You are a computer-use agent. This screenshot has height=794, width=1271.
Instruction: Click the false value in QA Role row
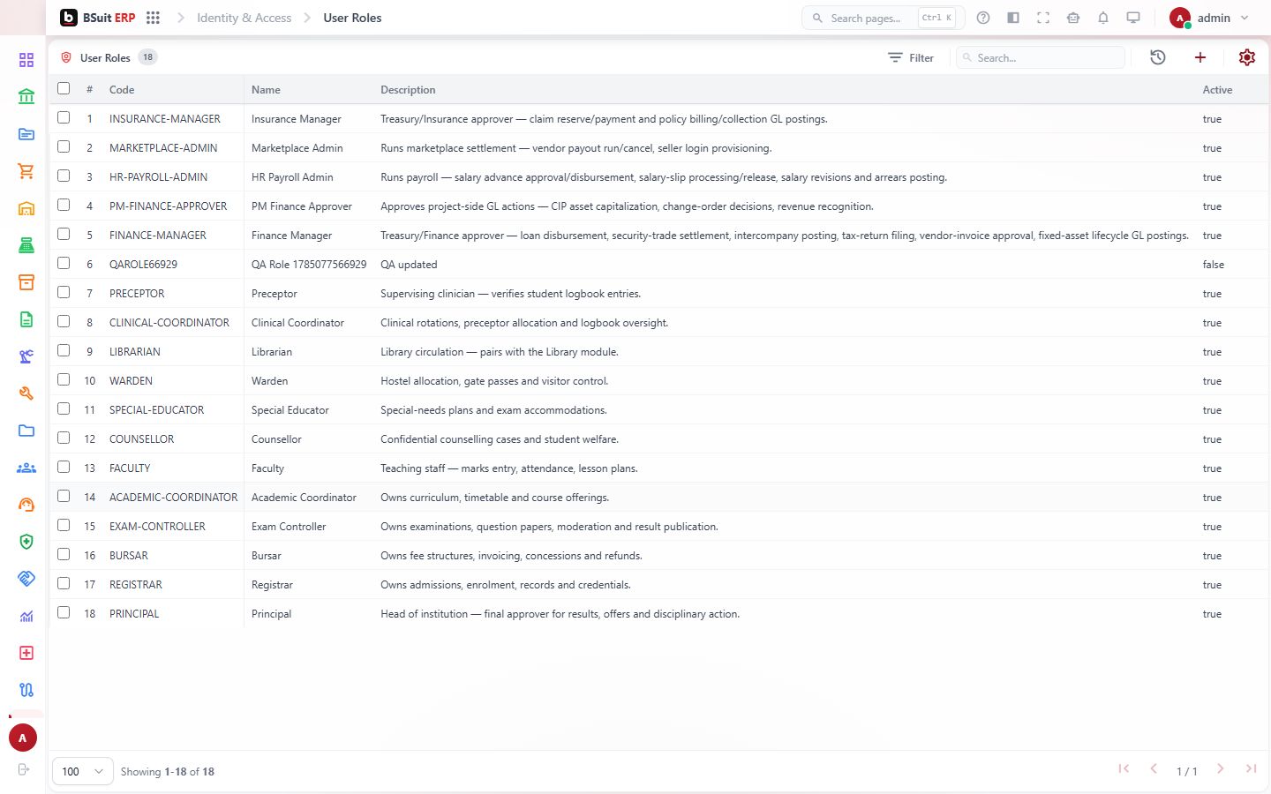point(1214,265)
